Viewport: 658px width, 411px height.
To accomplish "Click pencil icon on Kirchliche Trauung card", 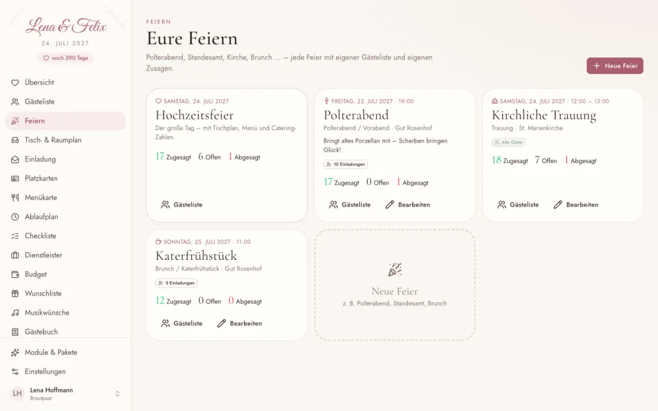I will pyautogui.click(x=558, y=204).
